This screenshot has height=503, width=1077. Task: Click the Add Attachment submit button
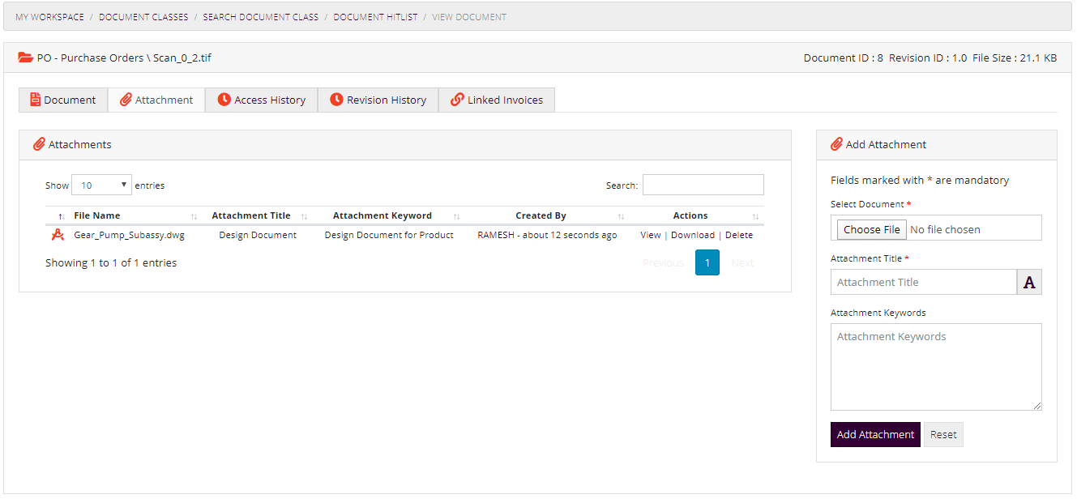point(874,434)
